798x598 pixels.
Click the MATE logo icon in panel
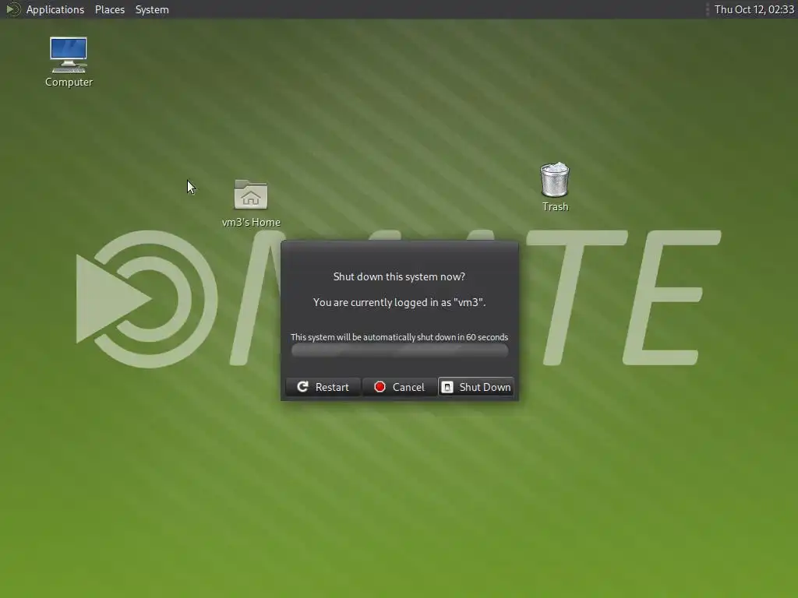click(x=12, y=9)
